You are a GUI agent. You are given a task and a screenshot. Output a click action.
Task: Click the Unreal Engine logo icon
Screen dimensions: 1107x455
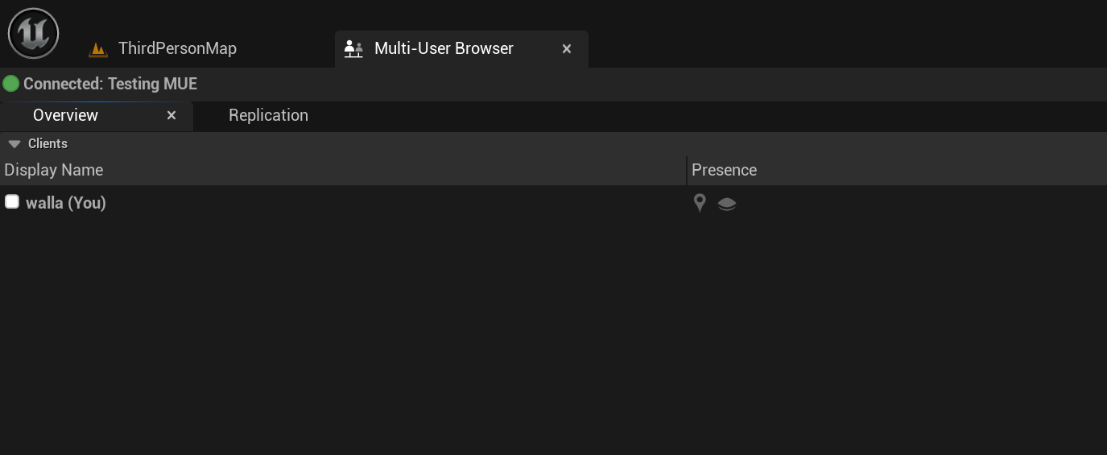pyautogui.click(x=34, y=33)
